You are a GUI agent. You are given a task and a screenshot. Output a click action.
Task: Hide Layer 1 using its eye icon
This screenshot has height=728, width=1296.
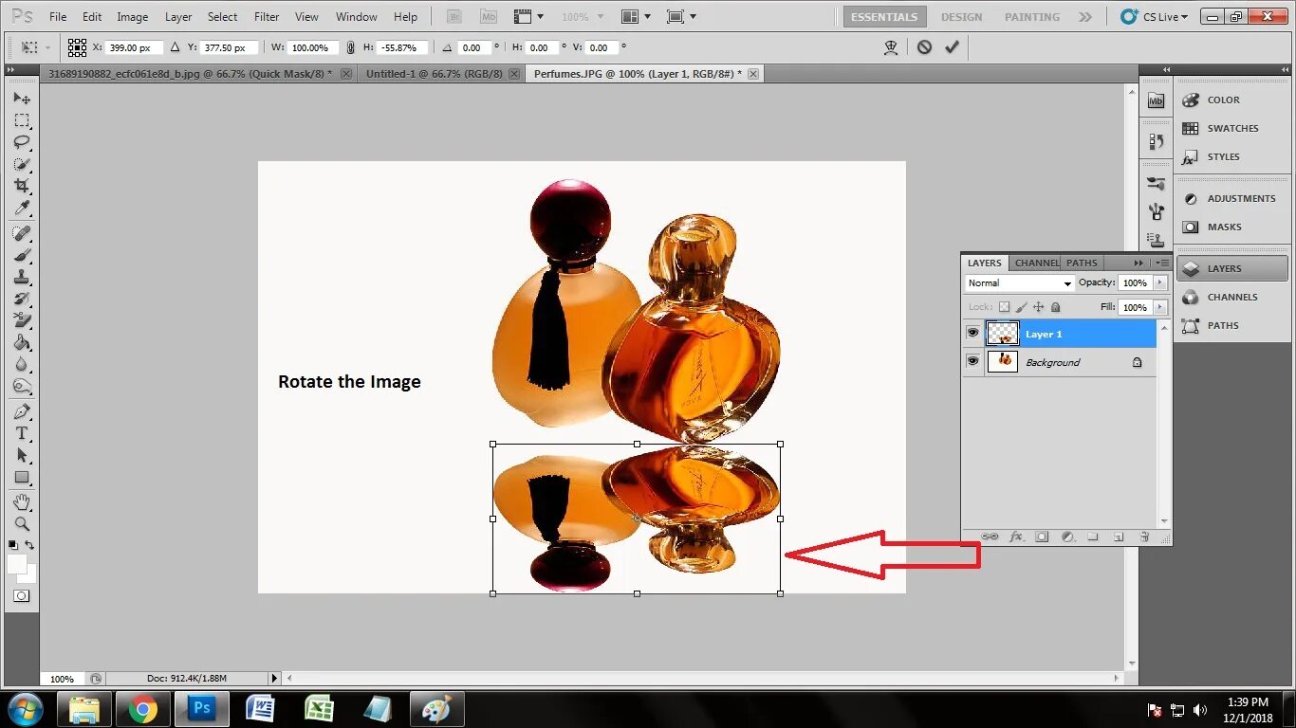[x=972, y=333]
